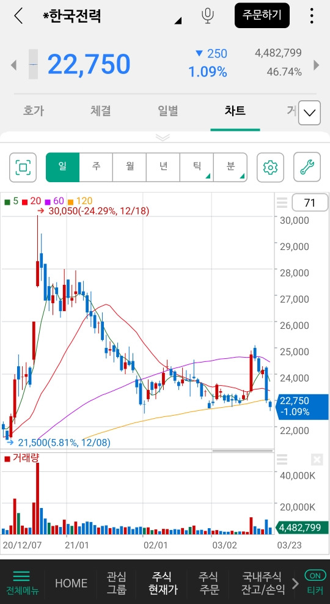Open 전체메뉴 full menu
Screen dimensions: 330x604
click(x=21, y=582)
